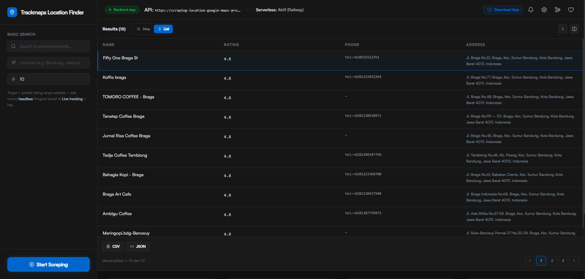Screen dimensions: 585x279
Task: Select TOMORO COFFEE - Braga name
Action: pyautogui.click(x=128, y=97)
